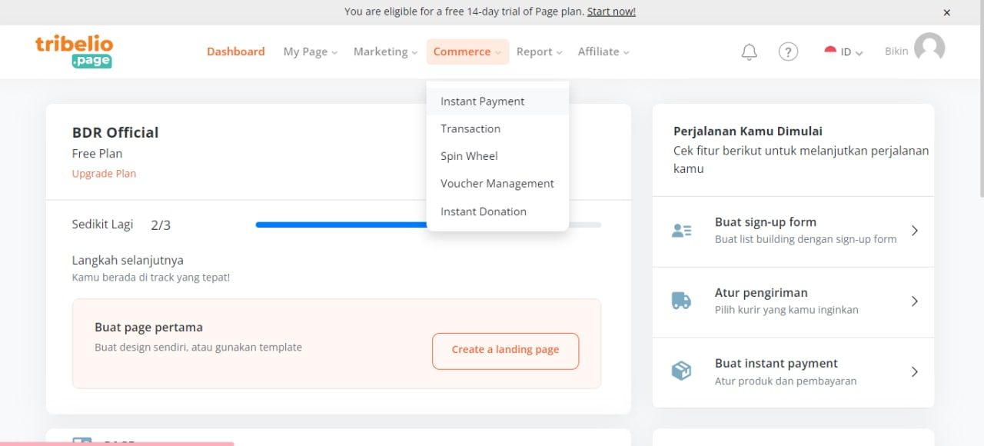This screenshot has width=984, height=446.
Task: Click the Create a landing page button
Action: coord(505,350)
